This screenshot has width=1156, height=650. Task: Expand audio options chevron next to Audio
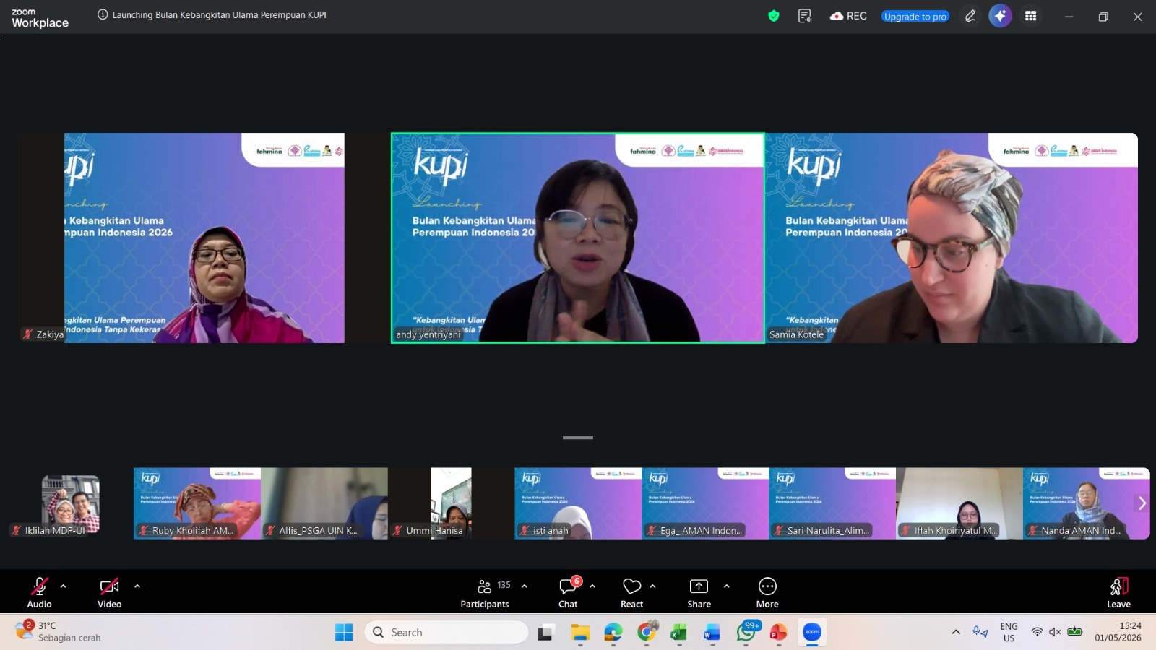pos(64,586)
